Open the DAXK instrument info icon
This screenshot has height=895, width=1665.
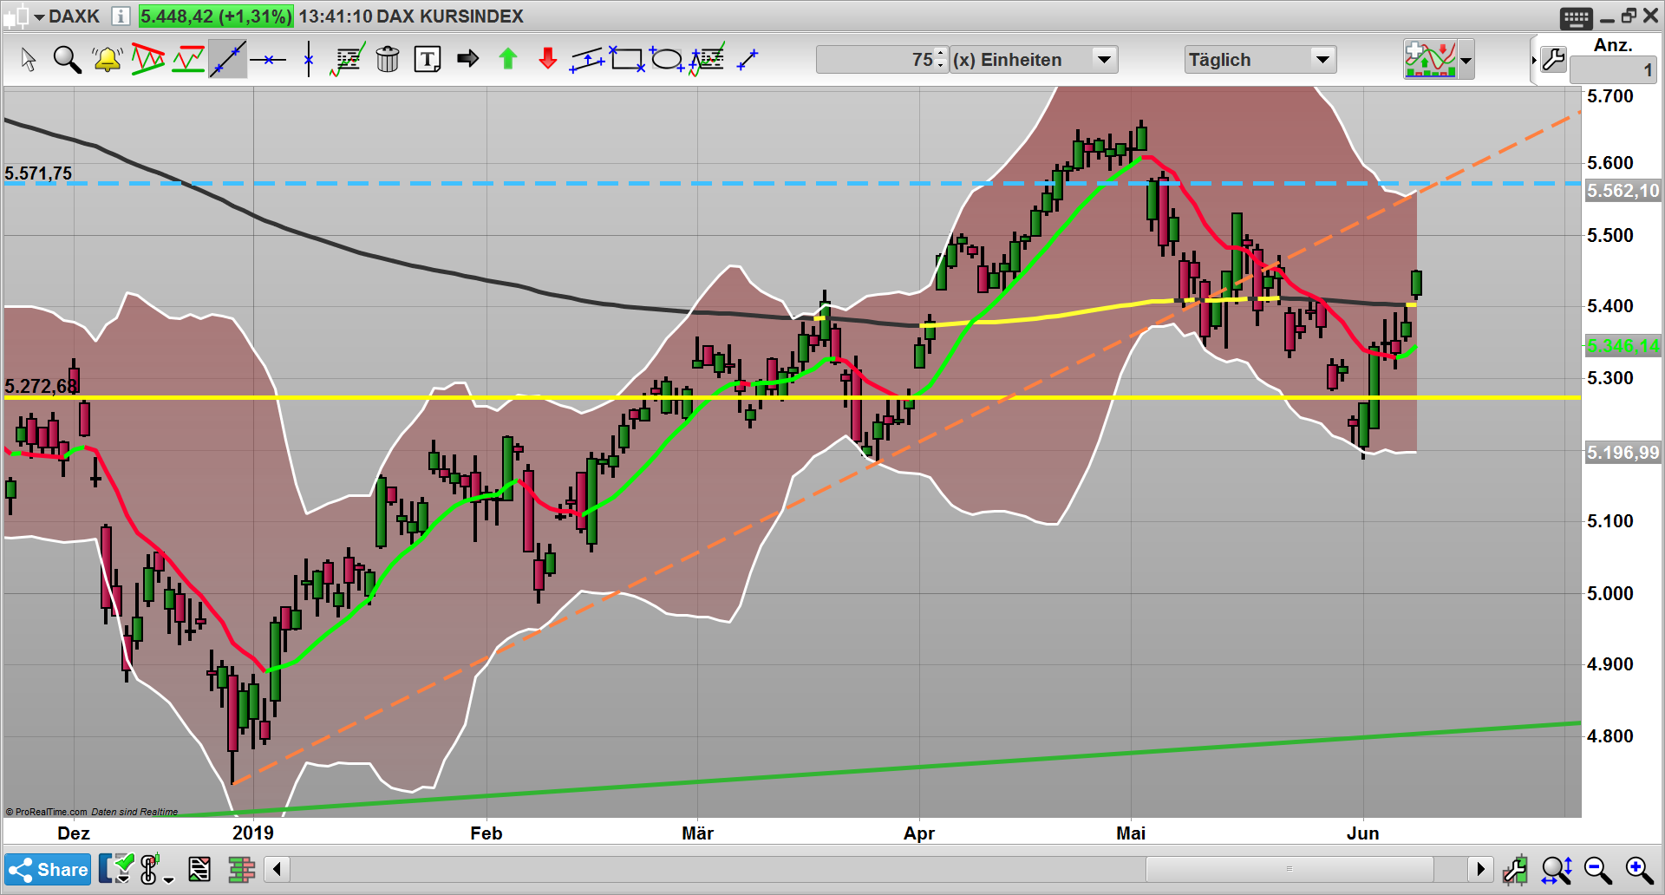tap(121, 16)
